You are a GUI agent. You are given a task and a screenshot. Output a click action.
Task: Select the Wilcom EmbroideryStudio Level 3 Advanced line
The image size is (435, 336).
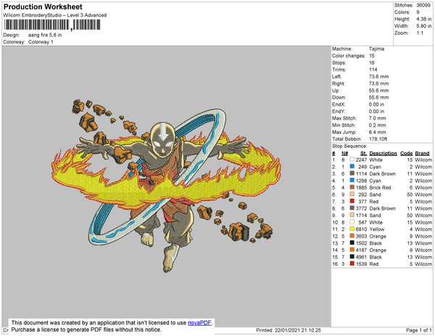coord(55,15)
